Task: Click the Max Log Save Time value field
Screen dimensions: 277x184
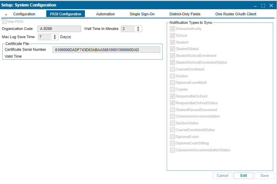Action: tap(45, 37)
